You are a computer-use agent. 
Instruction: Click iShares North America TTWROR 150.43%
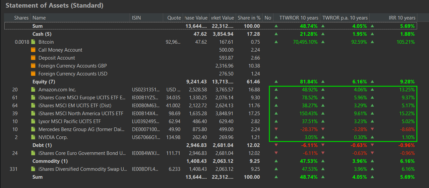coord(308,114)
